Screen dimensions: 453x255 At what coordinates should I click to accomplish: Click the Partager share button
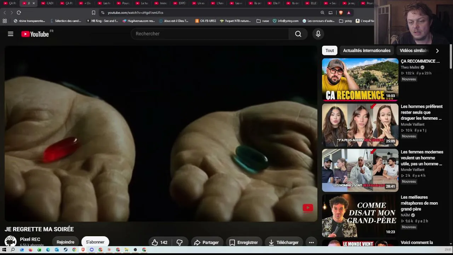click(207, 243)
